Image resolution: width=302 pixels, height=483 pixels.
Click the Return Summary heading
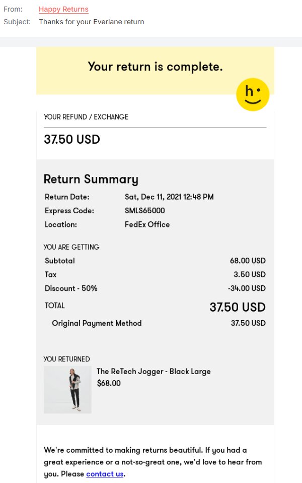[x=91, y=179]
